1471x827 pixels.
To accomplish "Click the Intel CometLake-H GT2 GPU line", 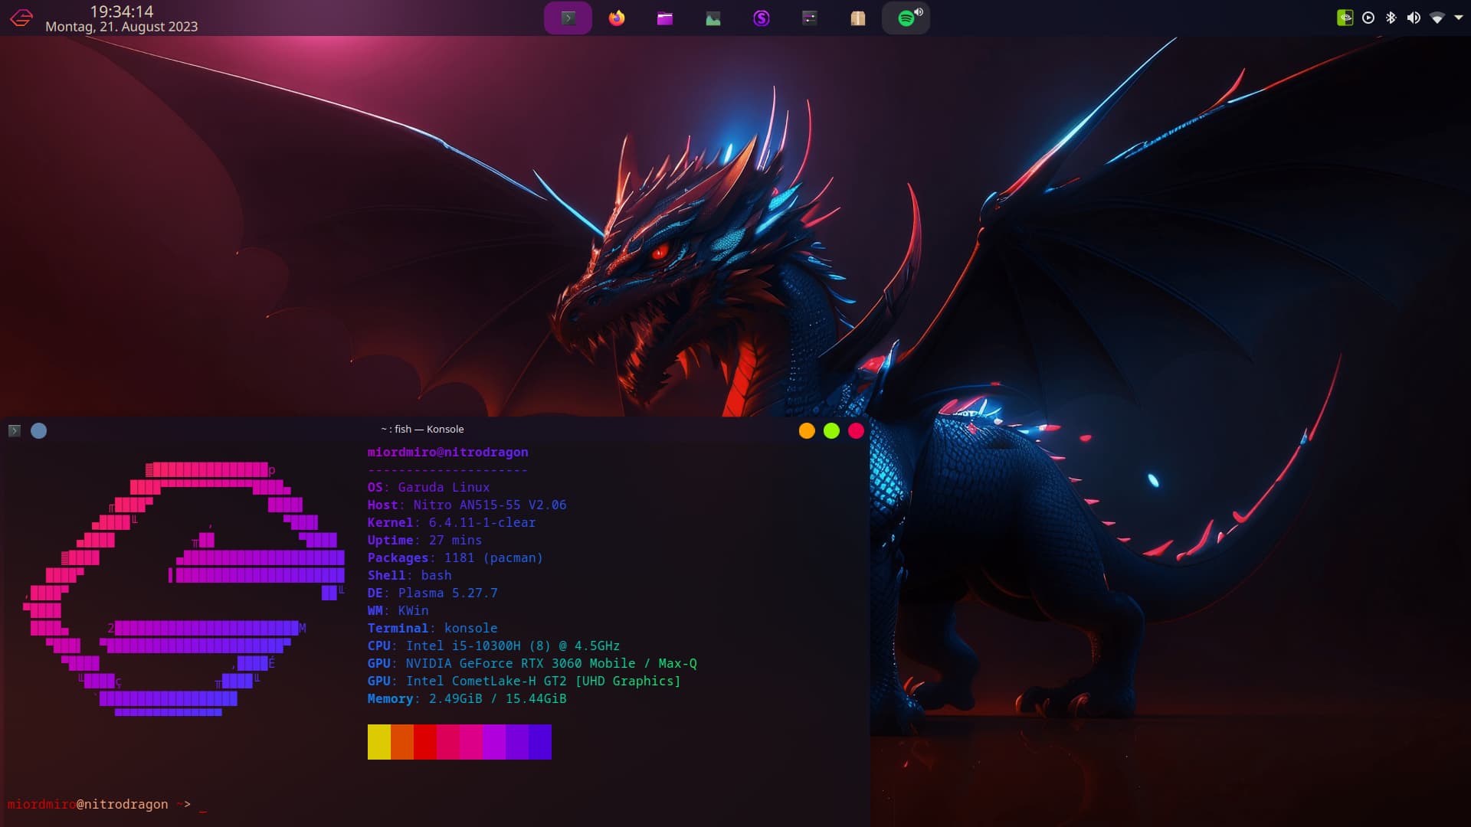I will pyautogui.click(x=524, y=682).
